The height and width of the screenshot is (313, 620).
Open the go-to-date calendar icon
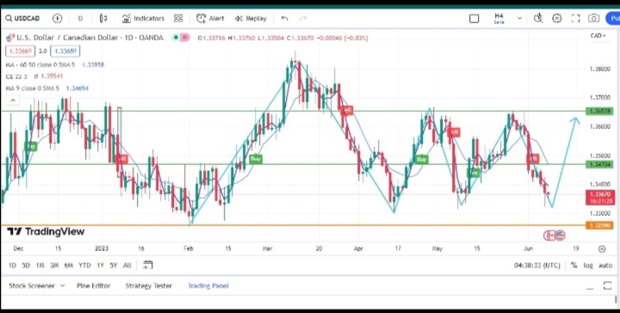tap(147, 265)
